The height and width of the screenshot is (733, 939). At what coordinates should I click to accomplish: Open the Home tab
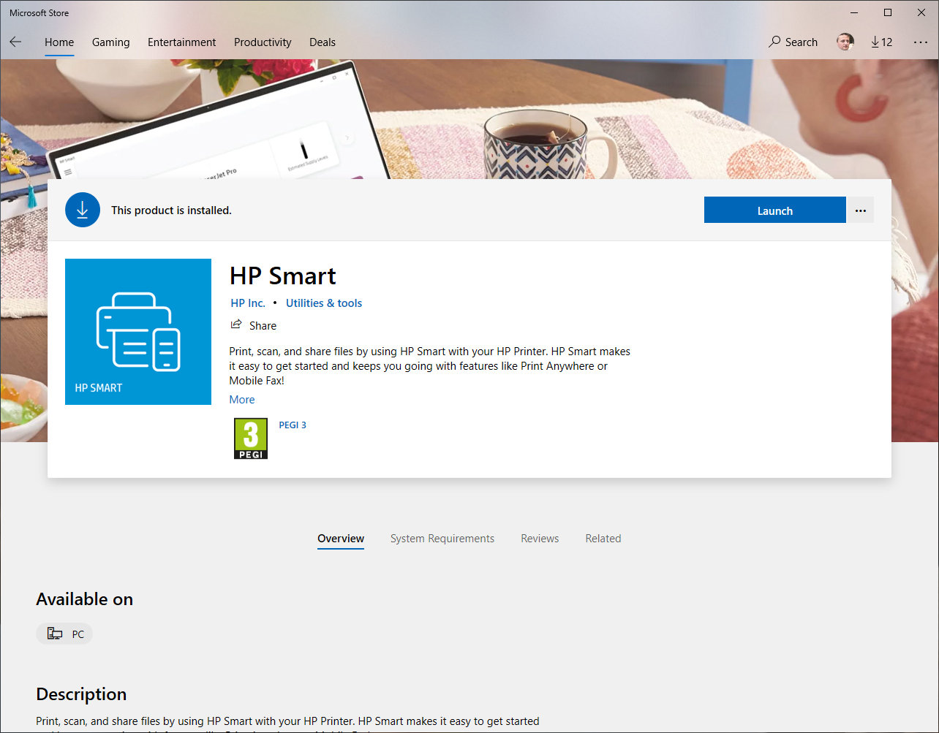pyautogui.click(x=59, y=42)
